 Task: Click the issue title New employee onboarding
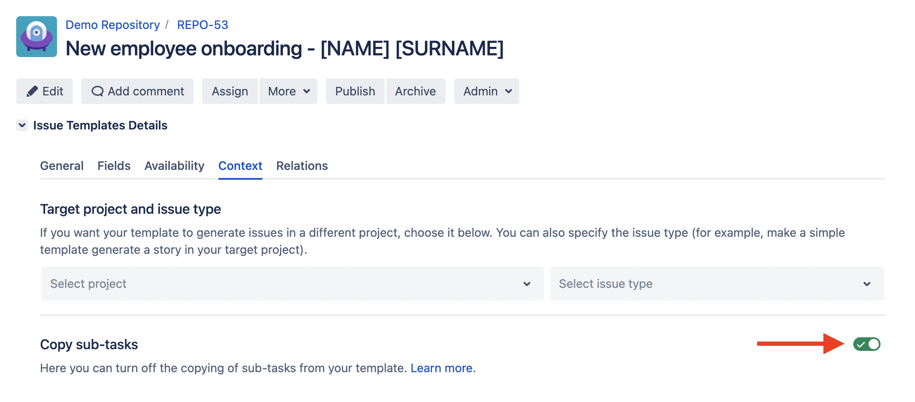click(x=285, y=49)
